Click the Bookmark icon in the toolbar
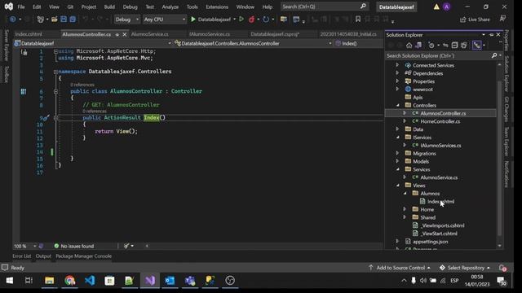The height and width of the screenshot is (293, 522). [358, 20]
